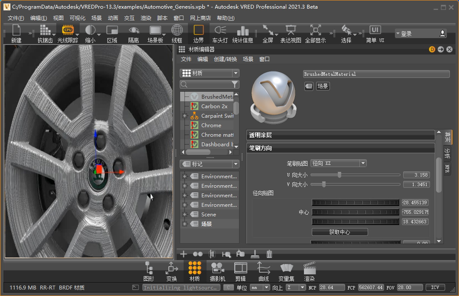This screenshot has height=296, width=459.
Task: Open the 笔刷贴图 径向 XZ dropdown
Action: 339,163
